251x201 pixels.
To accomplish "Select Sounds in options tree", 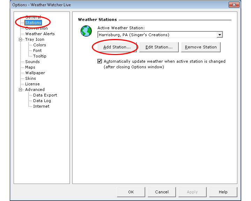I will pos(32,62).
